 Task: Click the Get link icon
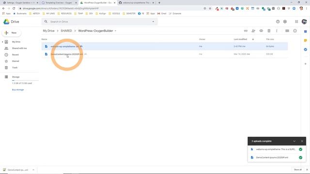(246, 31)
